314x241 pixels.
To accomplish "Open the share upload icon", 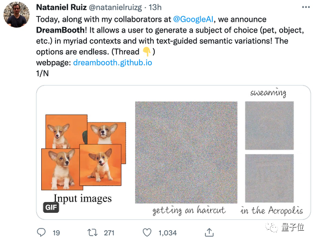I will (209, 232).
